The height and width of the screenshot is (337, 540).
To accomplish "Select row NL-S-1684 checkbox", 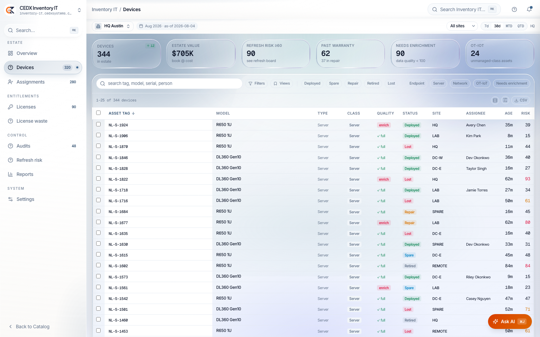I will click(99, 211).
